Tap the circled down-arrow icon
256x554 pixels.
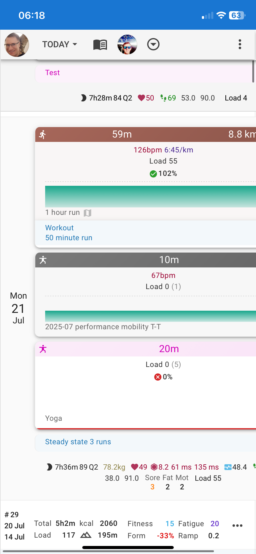pos(153,45)
